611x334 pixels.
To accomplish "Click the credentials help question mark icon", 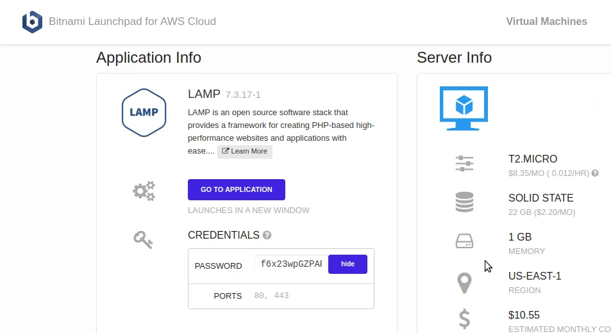I will (x=267, y=235).
